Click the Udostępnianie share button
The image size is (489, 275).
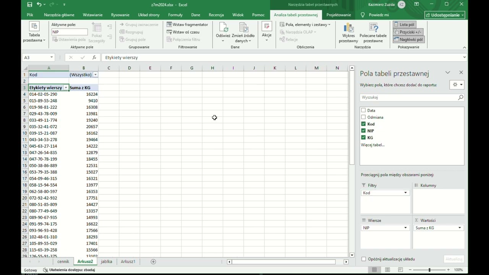pyautogui.click(x=445, y=15)
